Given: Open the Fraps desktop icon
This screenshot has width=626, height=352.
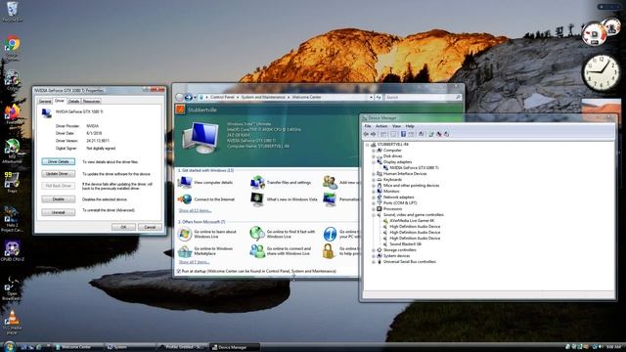Looking at the screenshot, I should 12,182.
